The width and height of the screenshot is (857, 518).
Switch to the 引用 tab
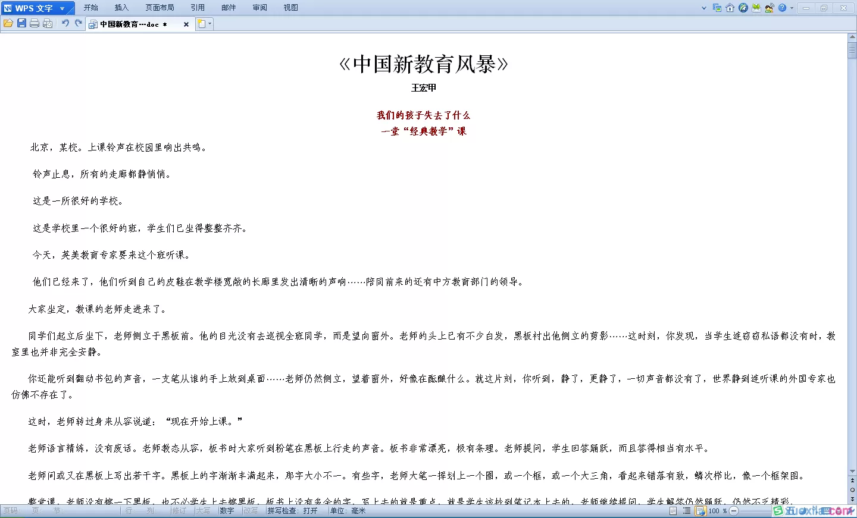click(x=198, y=8)
